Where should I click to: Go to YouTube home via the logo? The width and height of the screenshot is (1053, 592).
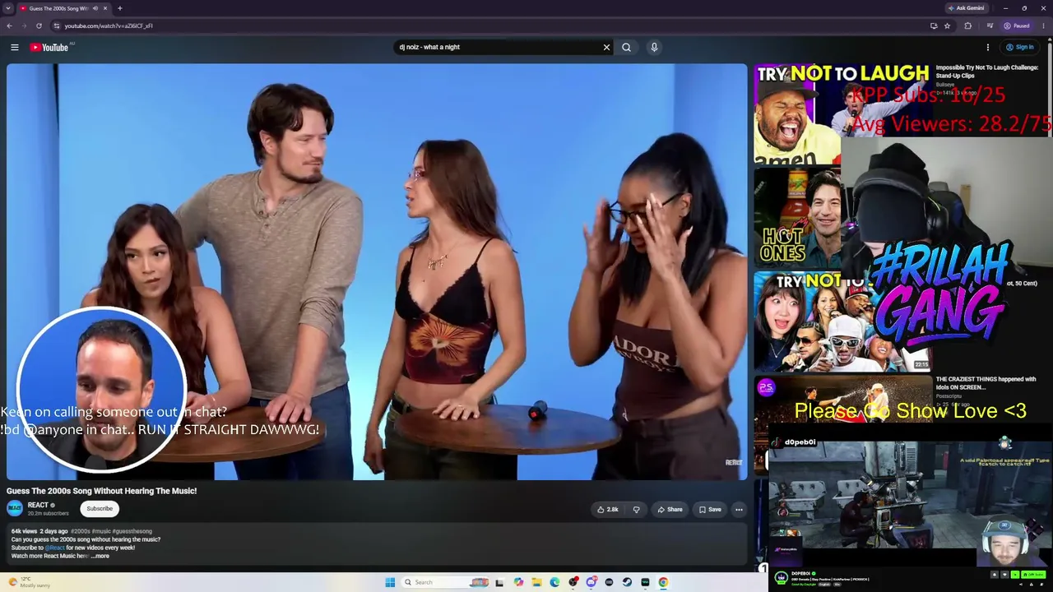pyautogui.click(x=49, y=48)
